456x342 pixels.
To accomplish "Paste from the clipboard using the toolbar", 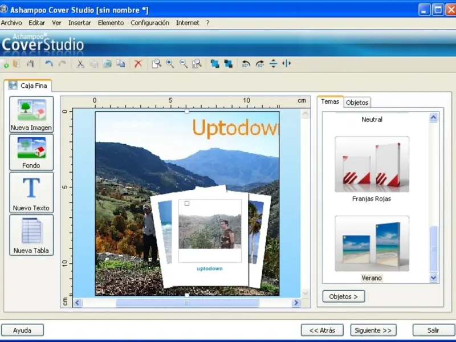I will coord(107,64).
